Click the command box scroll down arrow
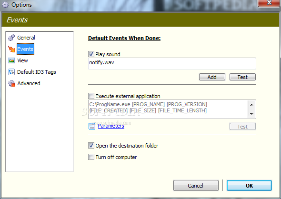The image size is (281, 199). point(251,114)
